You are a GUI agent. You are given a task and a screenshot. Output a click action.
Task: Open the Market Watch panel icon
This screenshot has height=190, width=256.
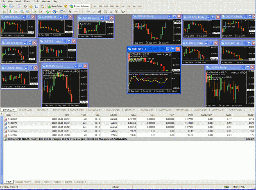(19, 6)
